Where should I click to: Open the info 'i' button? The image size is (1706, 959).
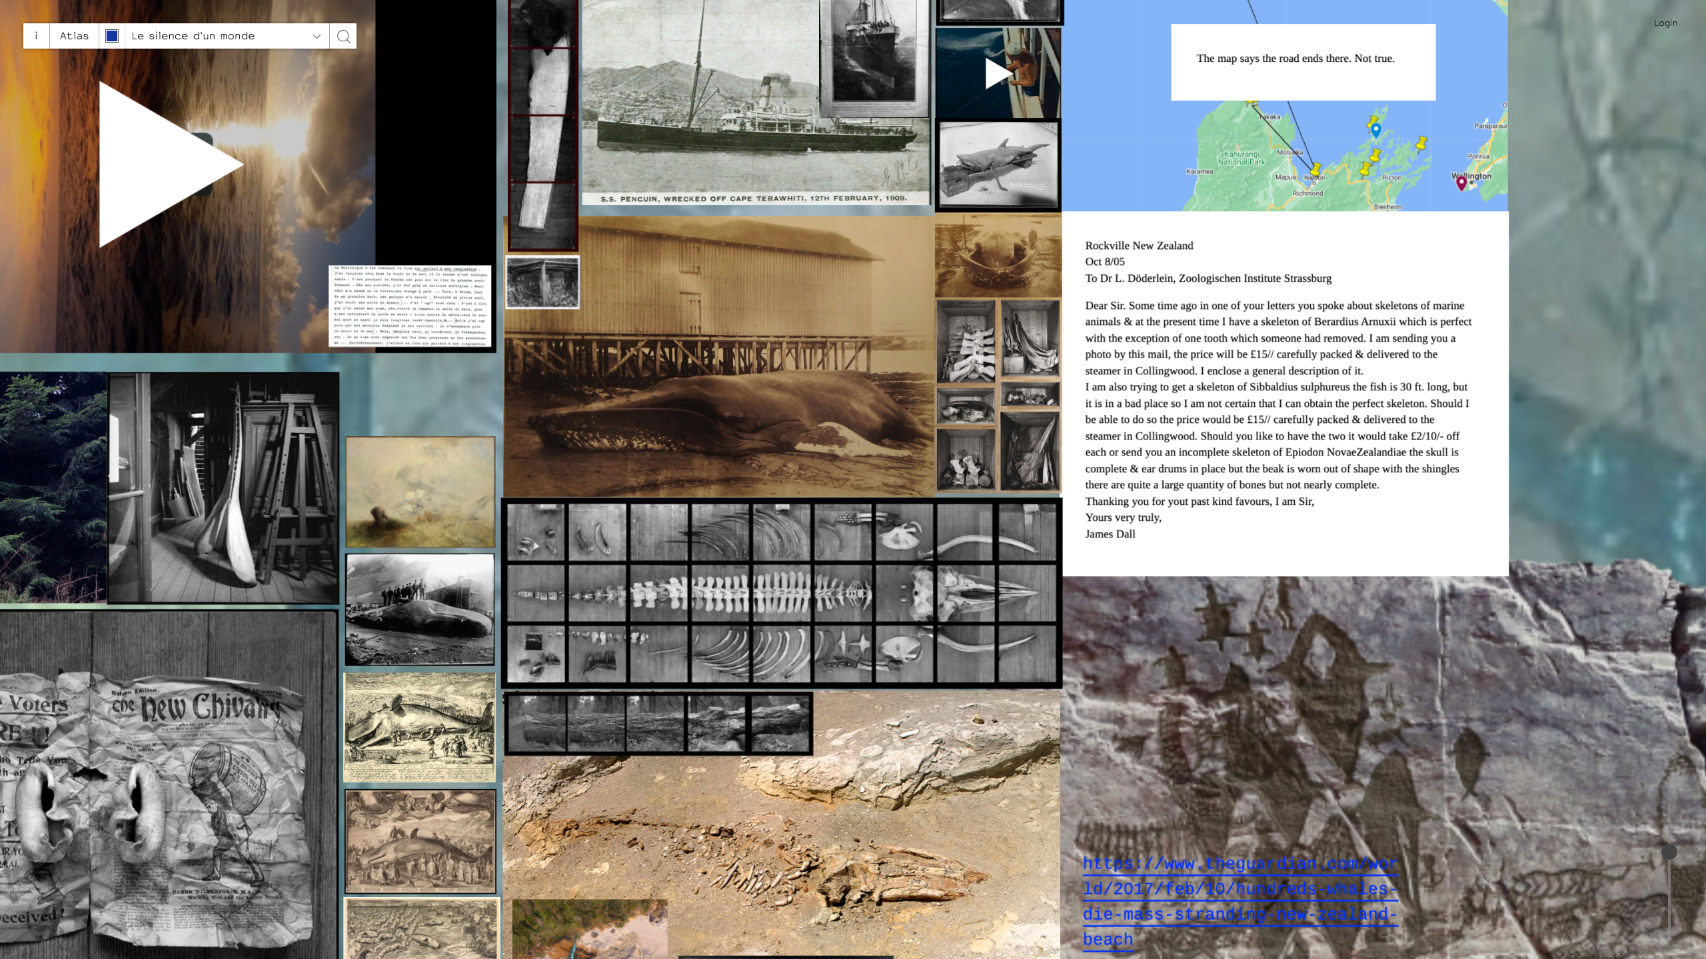(36, 36)
